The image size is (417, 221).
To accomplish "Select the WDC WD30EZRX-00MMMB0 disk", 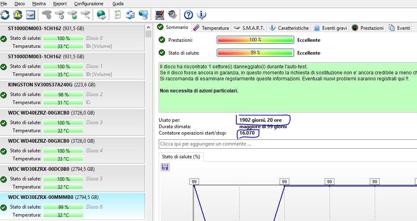I will (73, 206).
